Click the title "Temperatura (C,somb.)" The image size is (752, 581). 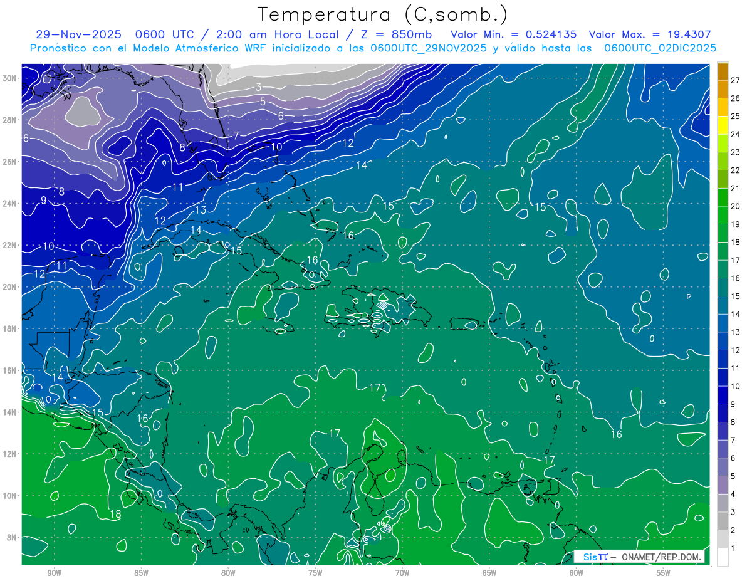coord(383,14)
